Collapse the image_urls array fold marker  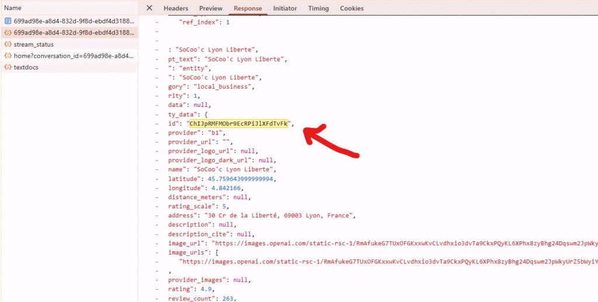coord(157,252)
